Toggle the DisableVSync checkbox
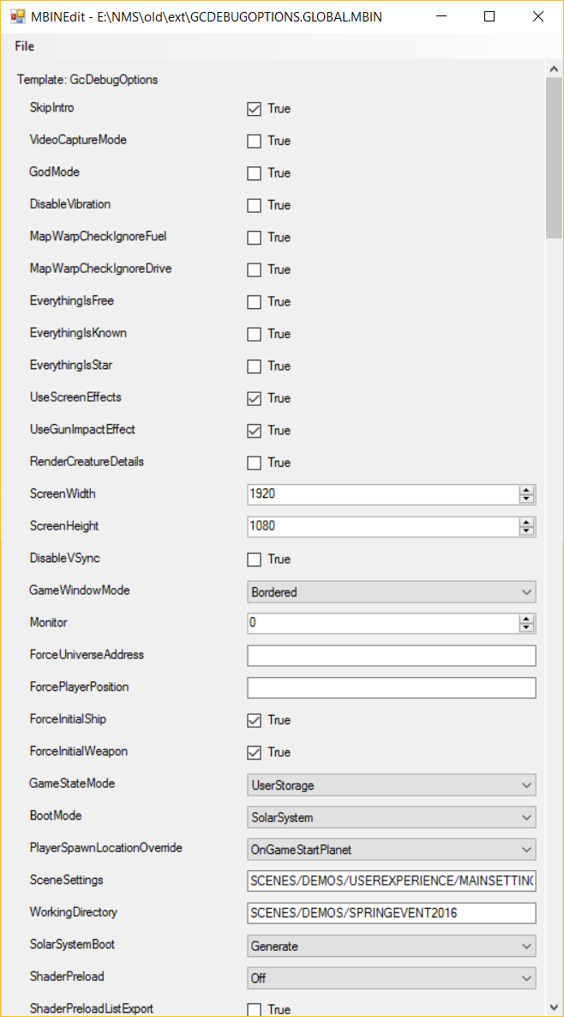This screenshot has height=1017, width=564. [x=254, y=559]
